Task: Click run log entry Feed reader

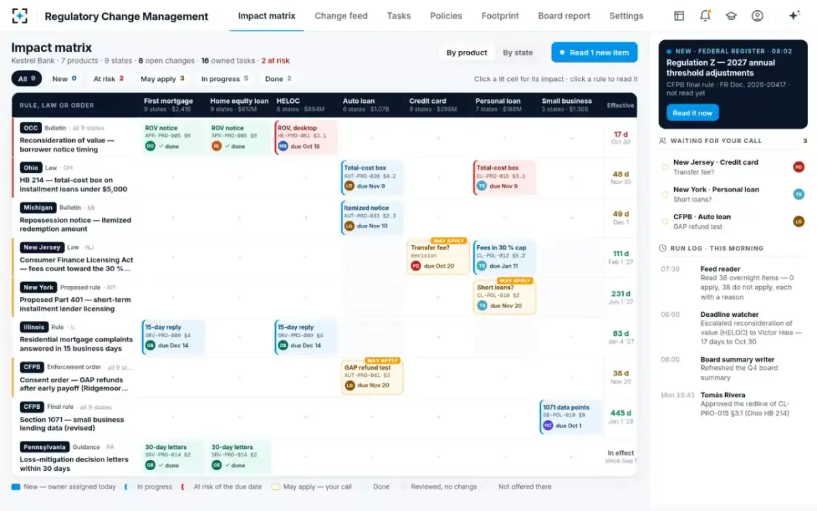Action: point(735,283)
